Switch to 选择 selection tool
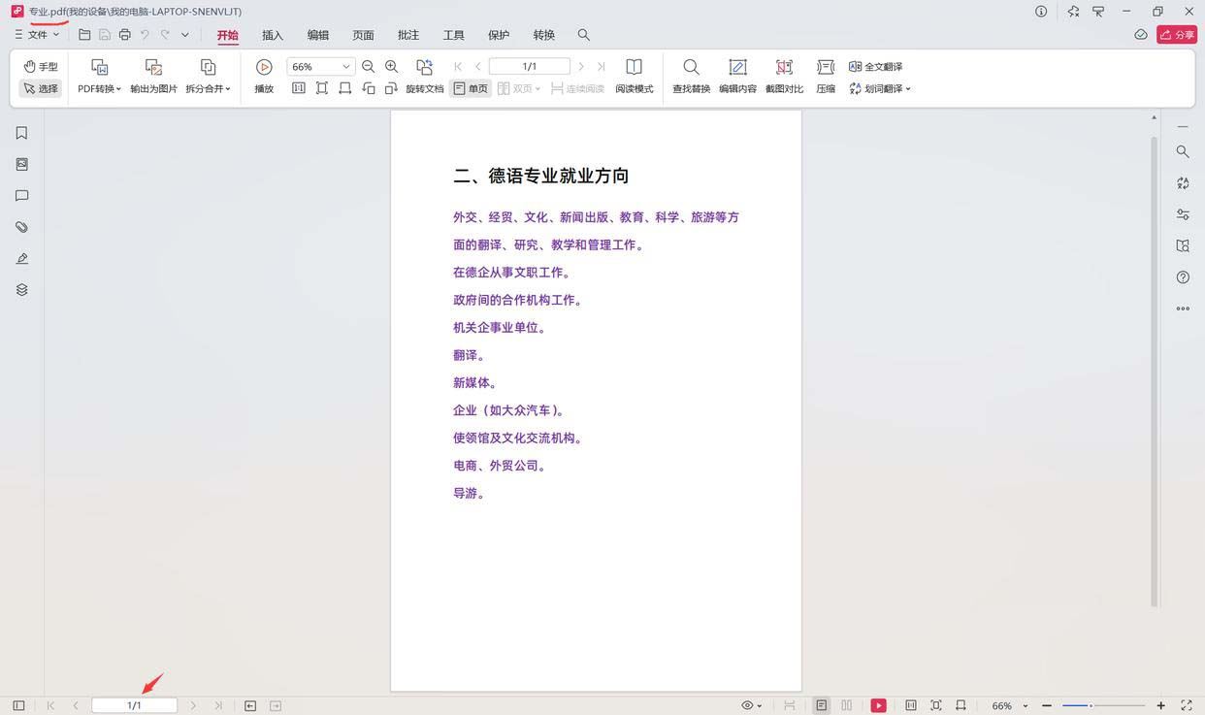Screen dimensions: 1205x715 point(41,88)
